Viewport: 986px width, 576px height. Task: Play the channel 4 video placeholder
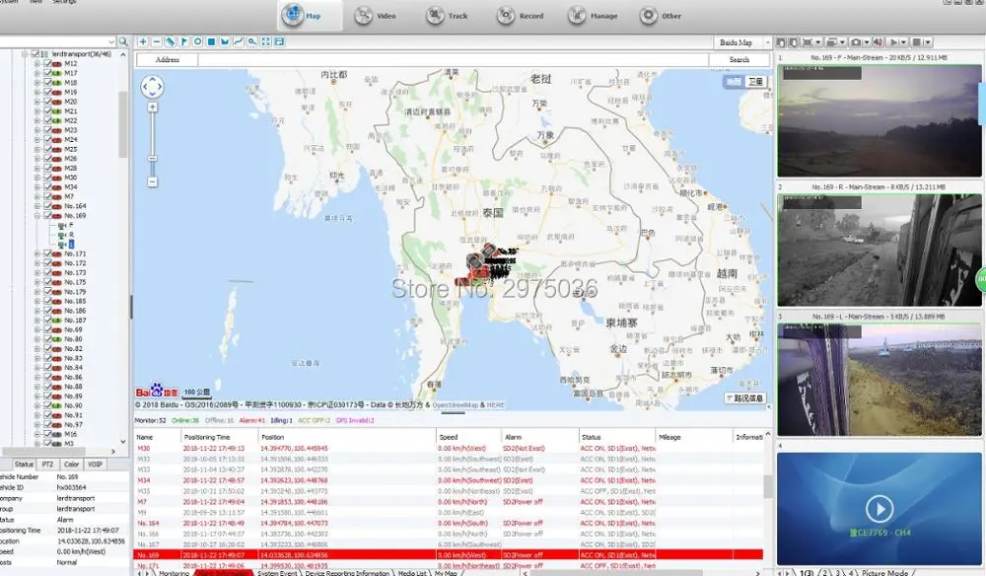[x=880, y=508]
